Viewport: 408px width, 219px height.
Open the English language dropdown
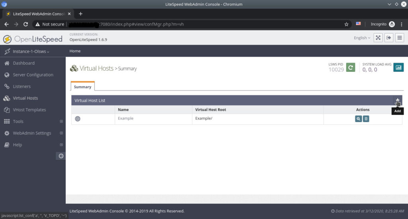point(362,38)
